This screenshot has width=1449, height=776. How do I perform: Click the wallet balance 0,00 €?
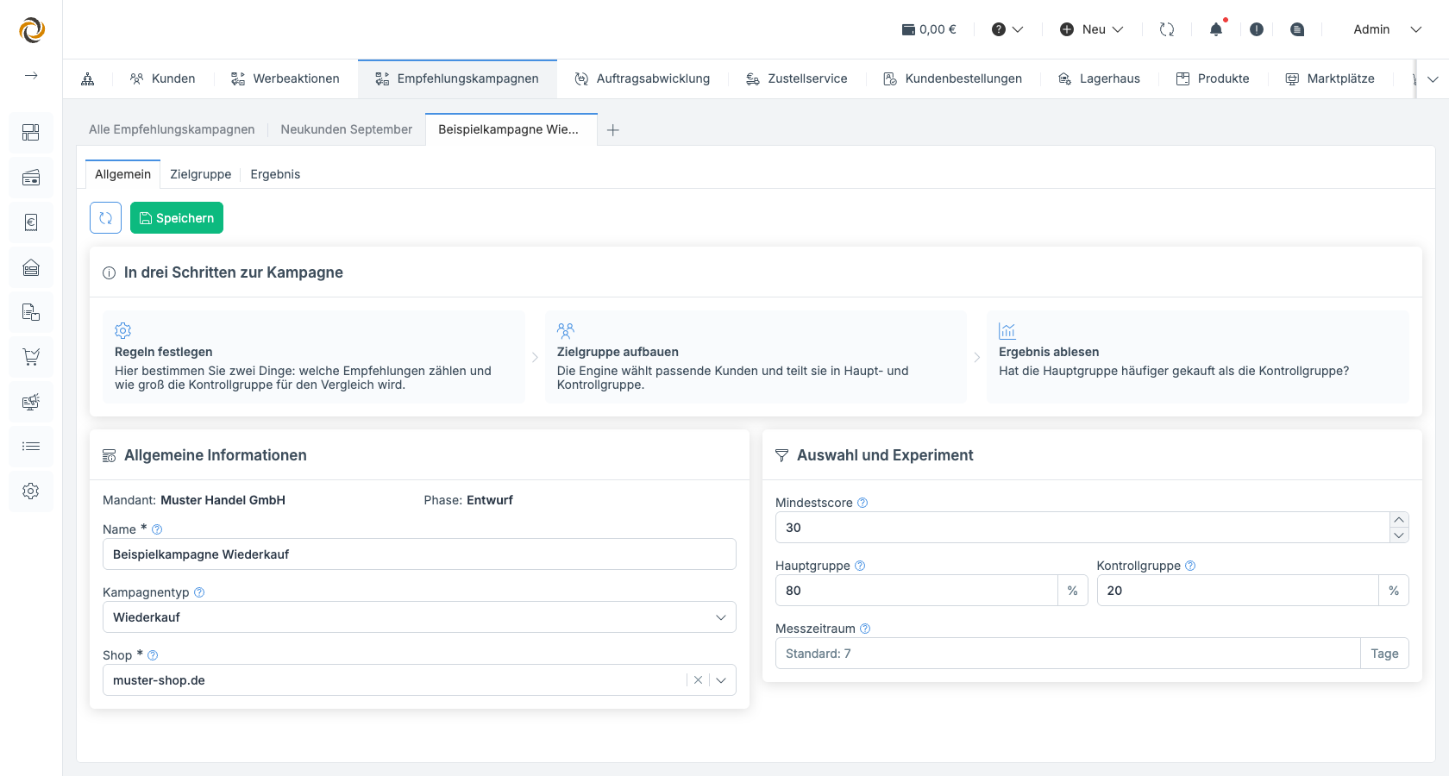(x=929, y=29)
